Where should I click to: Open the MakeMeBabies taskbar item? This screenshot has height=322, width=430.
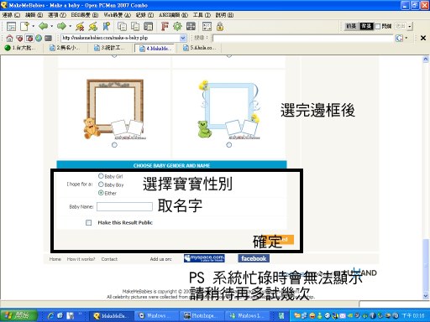[112, 316]
